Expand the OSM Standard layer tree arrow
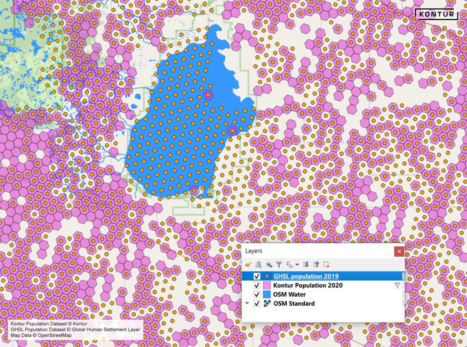 point(247,303)
